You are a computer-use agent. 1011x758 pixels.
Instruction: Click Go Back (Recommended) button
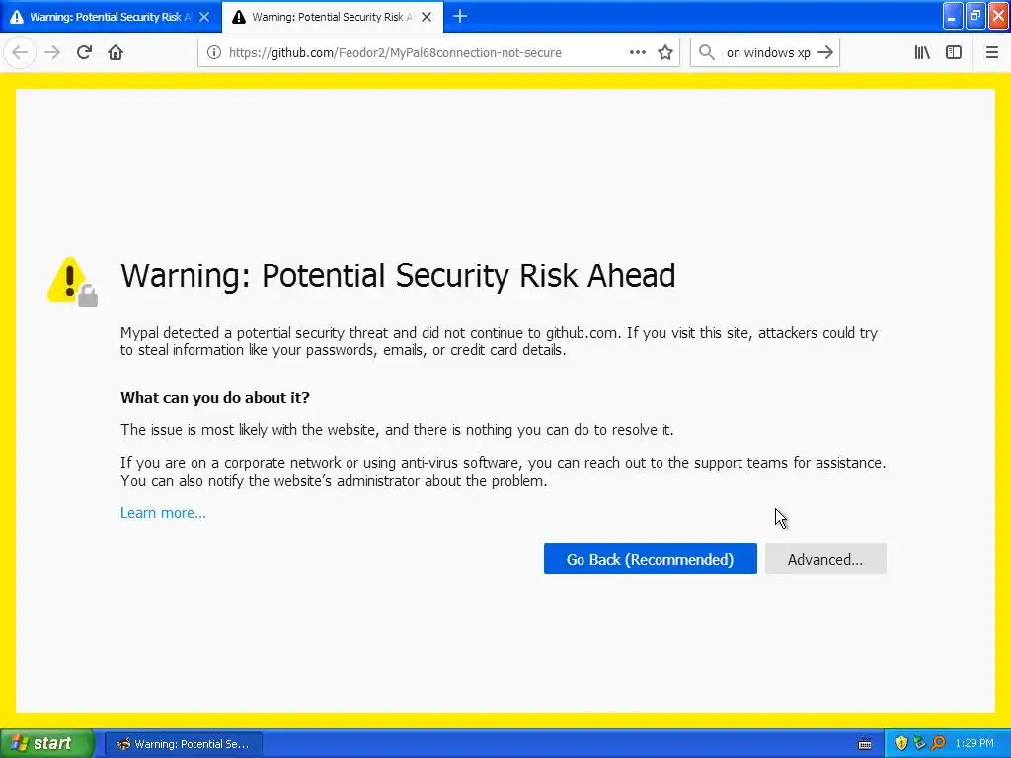[650, 559]
